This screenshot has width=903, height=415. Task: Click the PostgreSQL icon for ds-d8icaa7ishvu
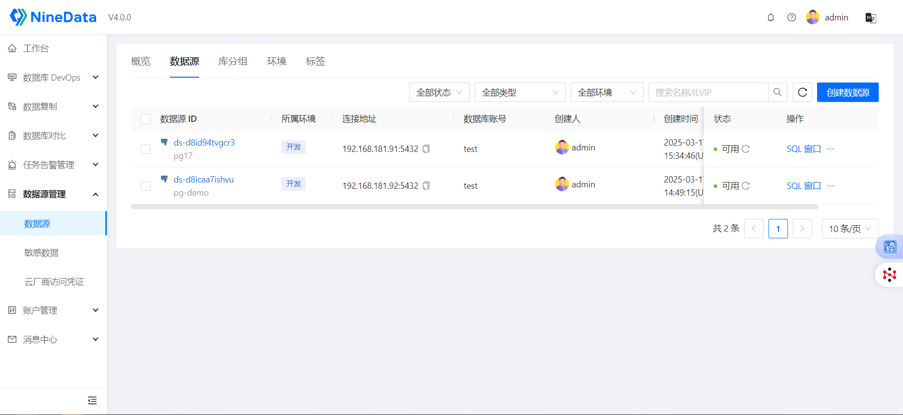pos(165,179)
